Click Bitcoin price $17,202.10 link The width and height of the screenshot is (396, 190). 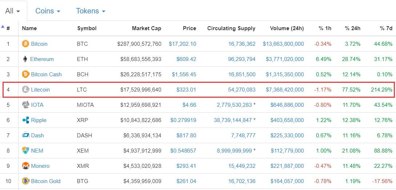click(182, 44)
